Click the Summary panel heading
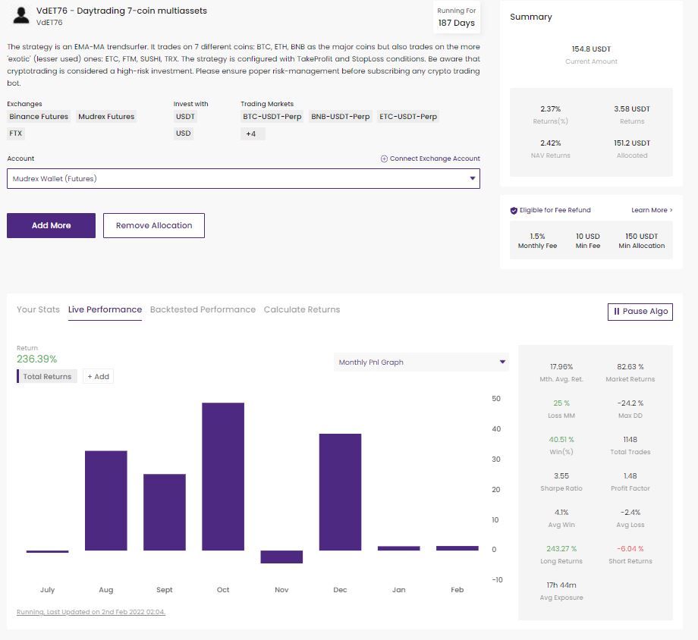The height and width of the screenshot is (640, 698). click(x=531, y=17)
